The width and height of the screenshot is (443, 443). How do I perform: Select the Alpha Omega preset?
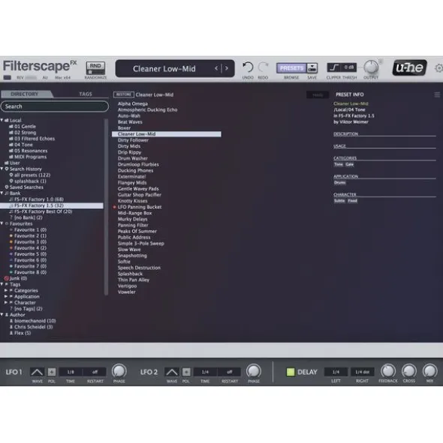click(x=133, y=103)
